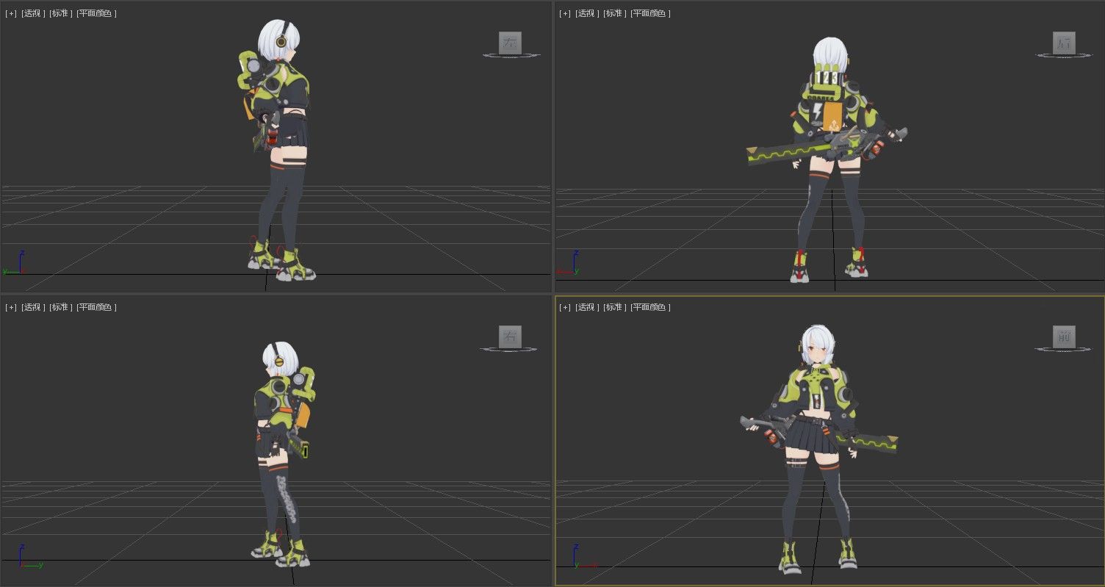Open the 透视 menu in top-left viewport
This screenshot has width=1105, height=587.
tap(33, 13)
